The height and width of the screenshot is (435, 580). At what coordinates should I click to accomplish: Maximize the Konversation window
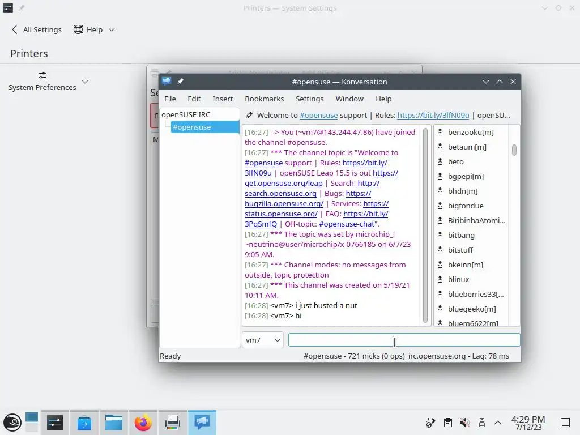[500, 82]
